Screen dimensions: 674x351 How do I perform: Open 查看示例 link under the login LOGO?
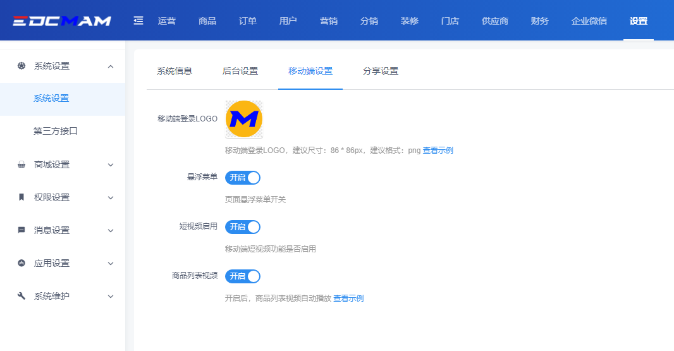click(x=438, y=151)
